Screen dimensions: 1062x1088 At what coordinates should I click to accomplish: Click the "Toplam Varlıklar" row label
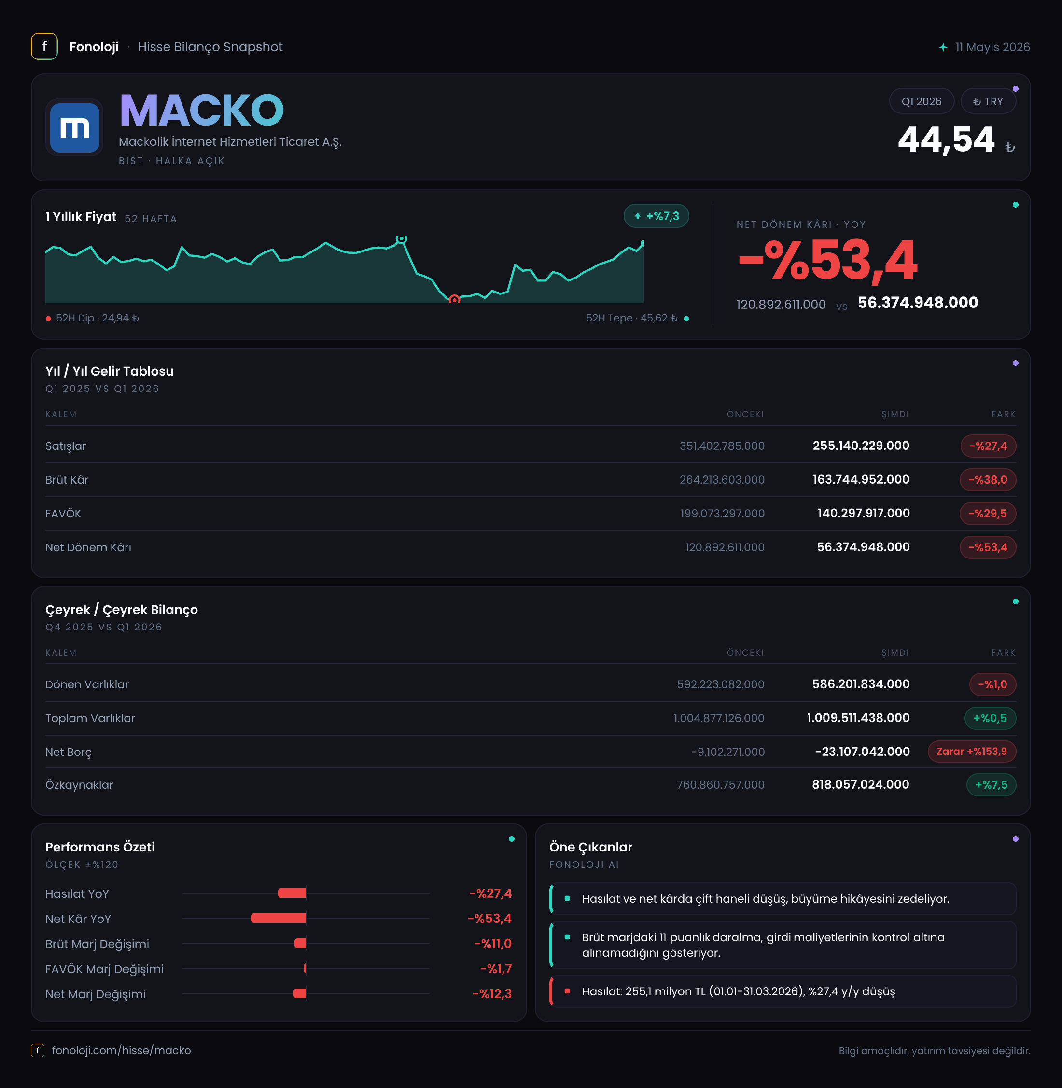point(90,718)
